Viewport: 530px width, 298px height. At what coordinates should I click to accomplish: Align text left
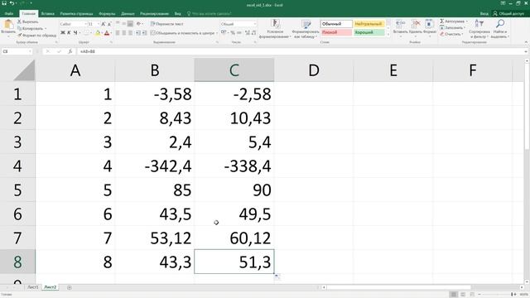tap(118, 33)
